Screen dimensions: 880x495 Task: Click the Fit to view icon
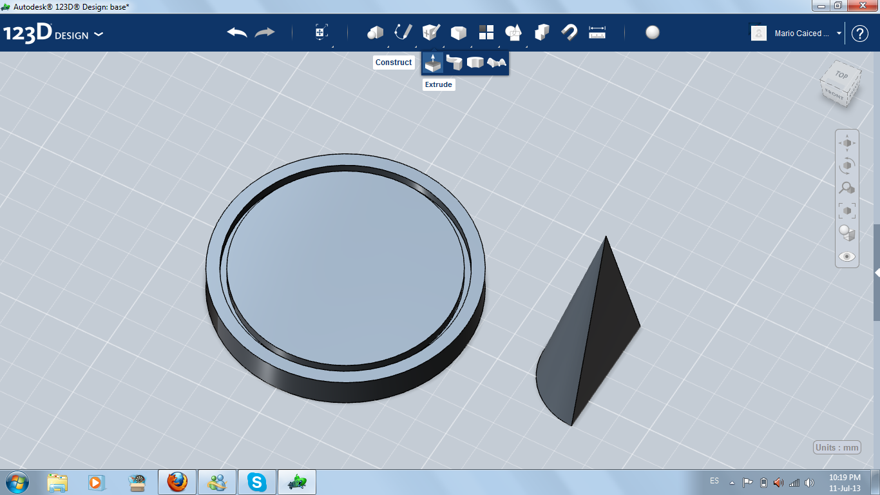(x=847, y=210)
